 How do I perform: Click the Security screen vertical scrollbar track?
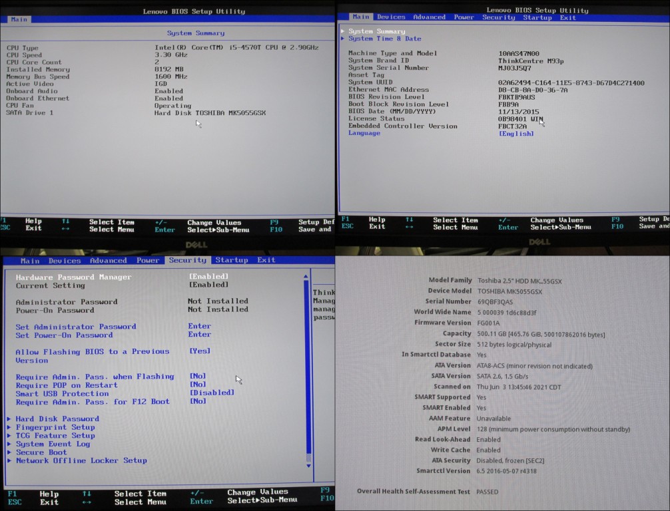pos(308,371)
